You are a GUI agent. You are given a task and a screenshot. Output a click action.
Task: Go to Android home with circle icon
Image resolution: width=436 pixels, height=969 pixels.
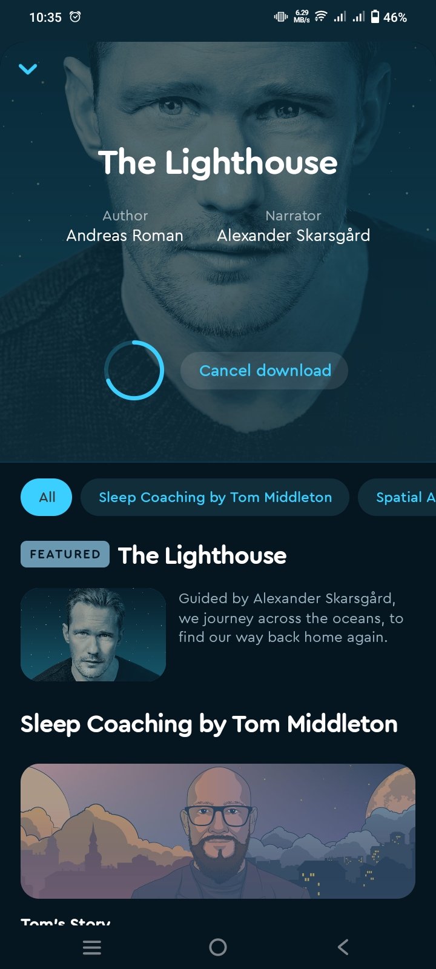point(218,947)
